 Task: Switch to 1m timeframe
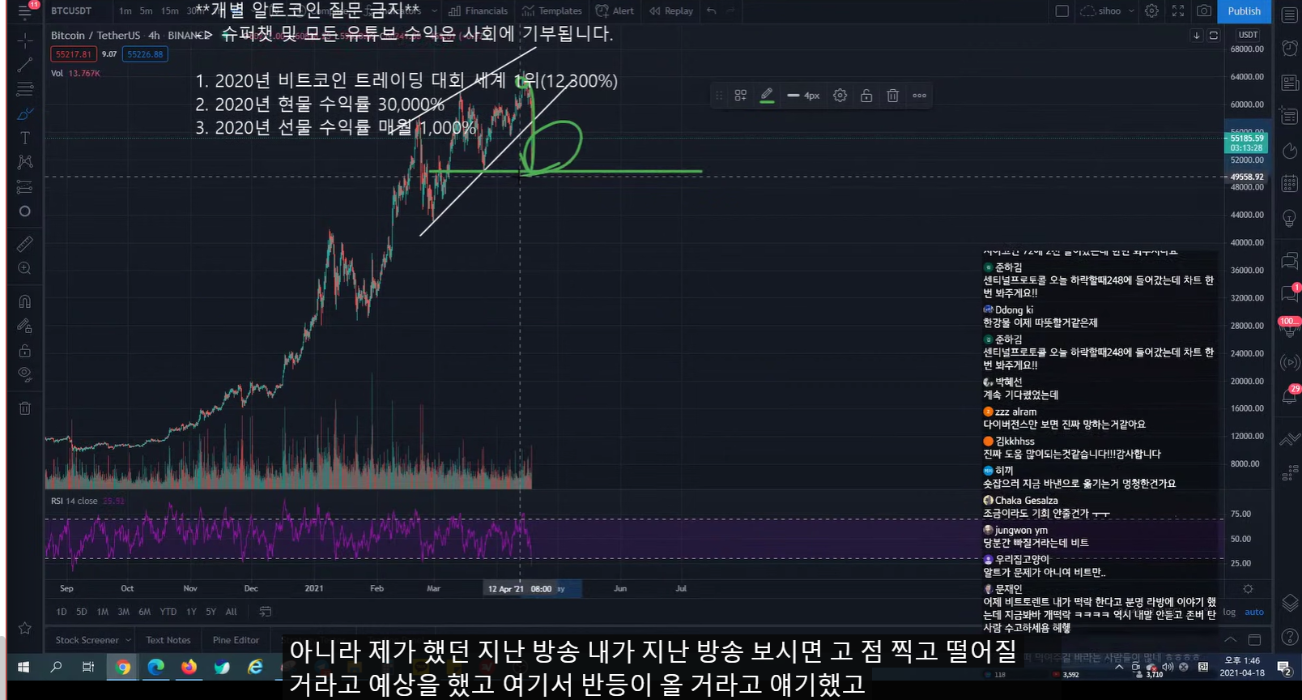(x=126, y=11)
